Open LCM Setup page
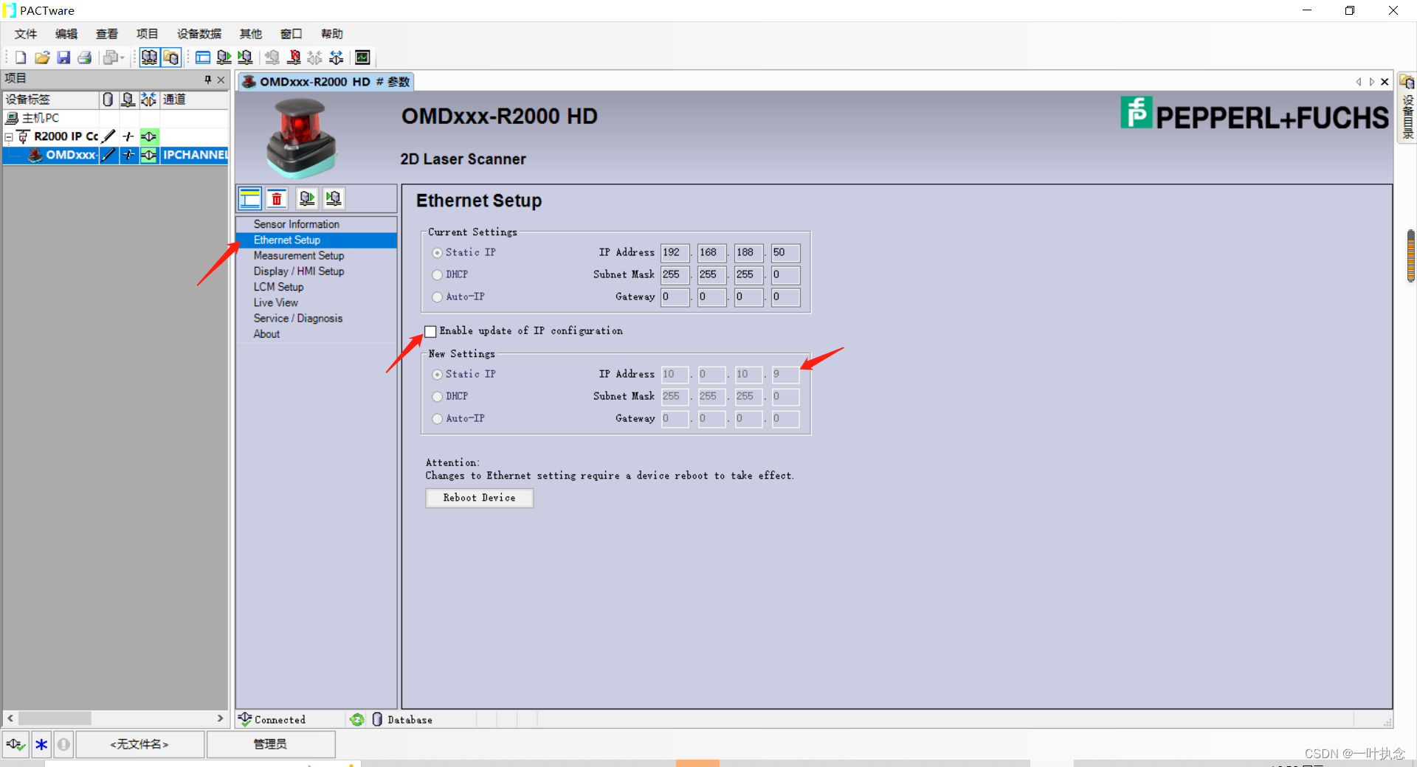1417x767 pixels. point(279,287)
